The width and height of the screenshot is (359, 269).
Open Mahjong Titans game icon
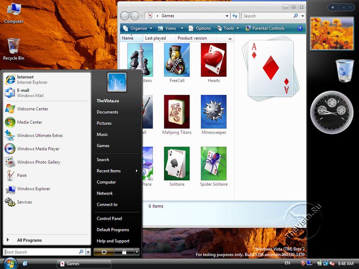coord(177,112)
